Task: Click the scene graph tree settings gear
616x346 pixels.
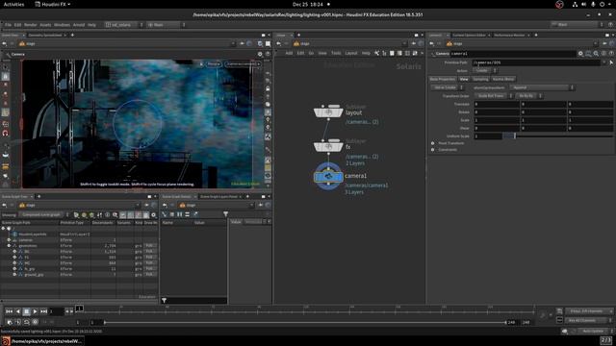Action: click(154, 215)
